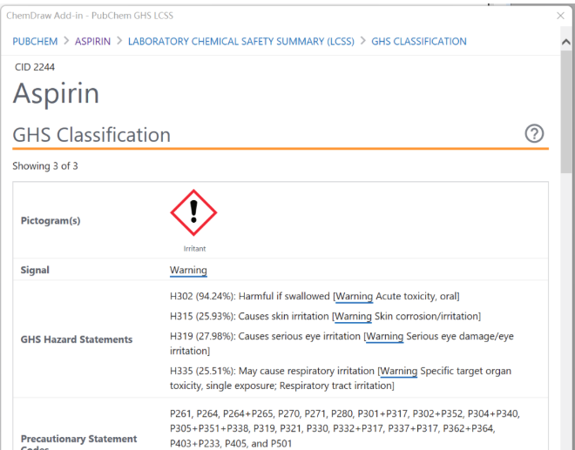The height and width of the screenshot is (450, 575).
Task: Click the vertical scrollbar thumb
Action: (566, 111)
